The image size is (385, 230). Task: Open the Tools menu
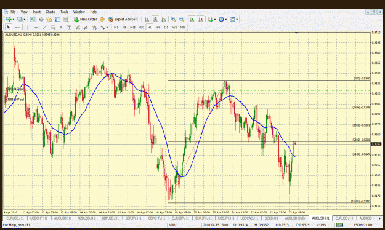point(64,12)
